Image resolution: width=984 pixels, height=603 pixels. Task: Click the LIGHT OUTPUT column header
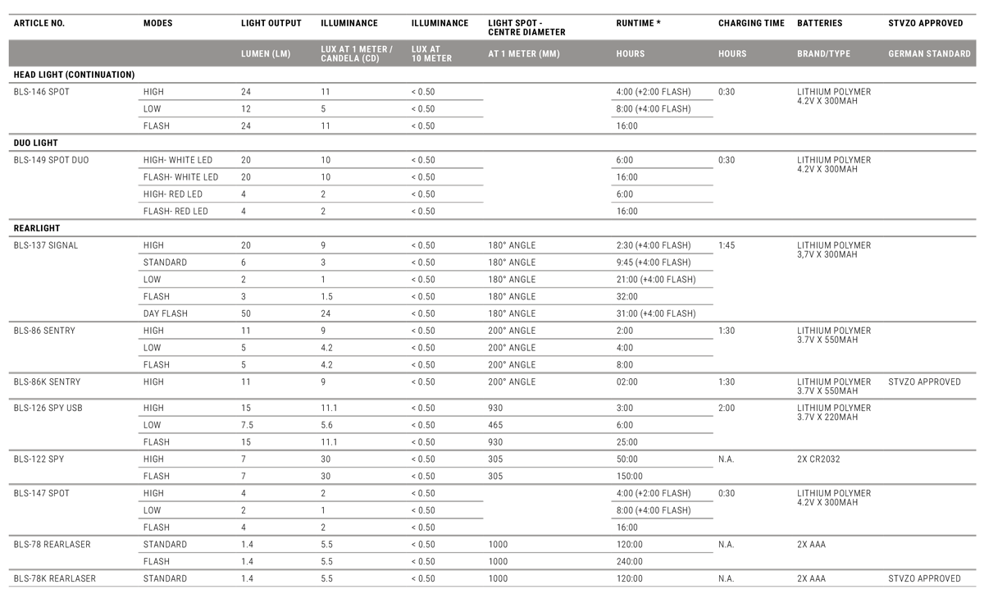click(271, 24)
